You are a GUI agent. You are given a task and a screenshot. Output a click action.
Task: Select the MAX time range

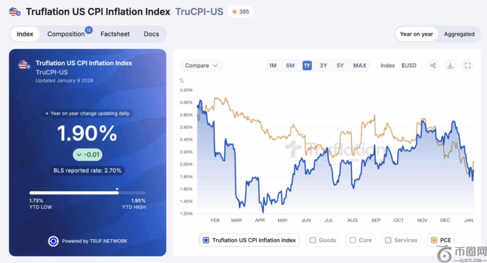(x=360, y=66)
